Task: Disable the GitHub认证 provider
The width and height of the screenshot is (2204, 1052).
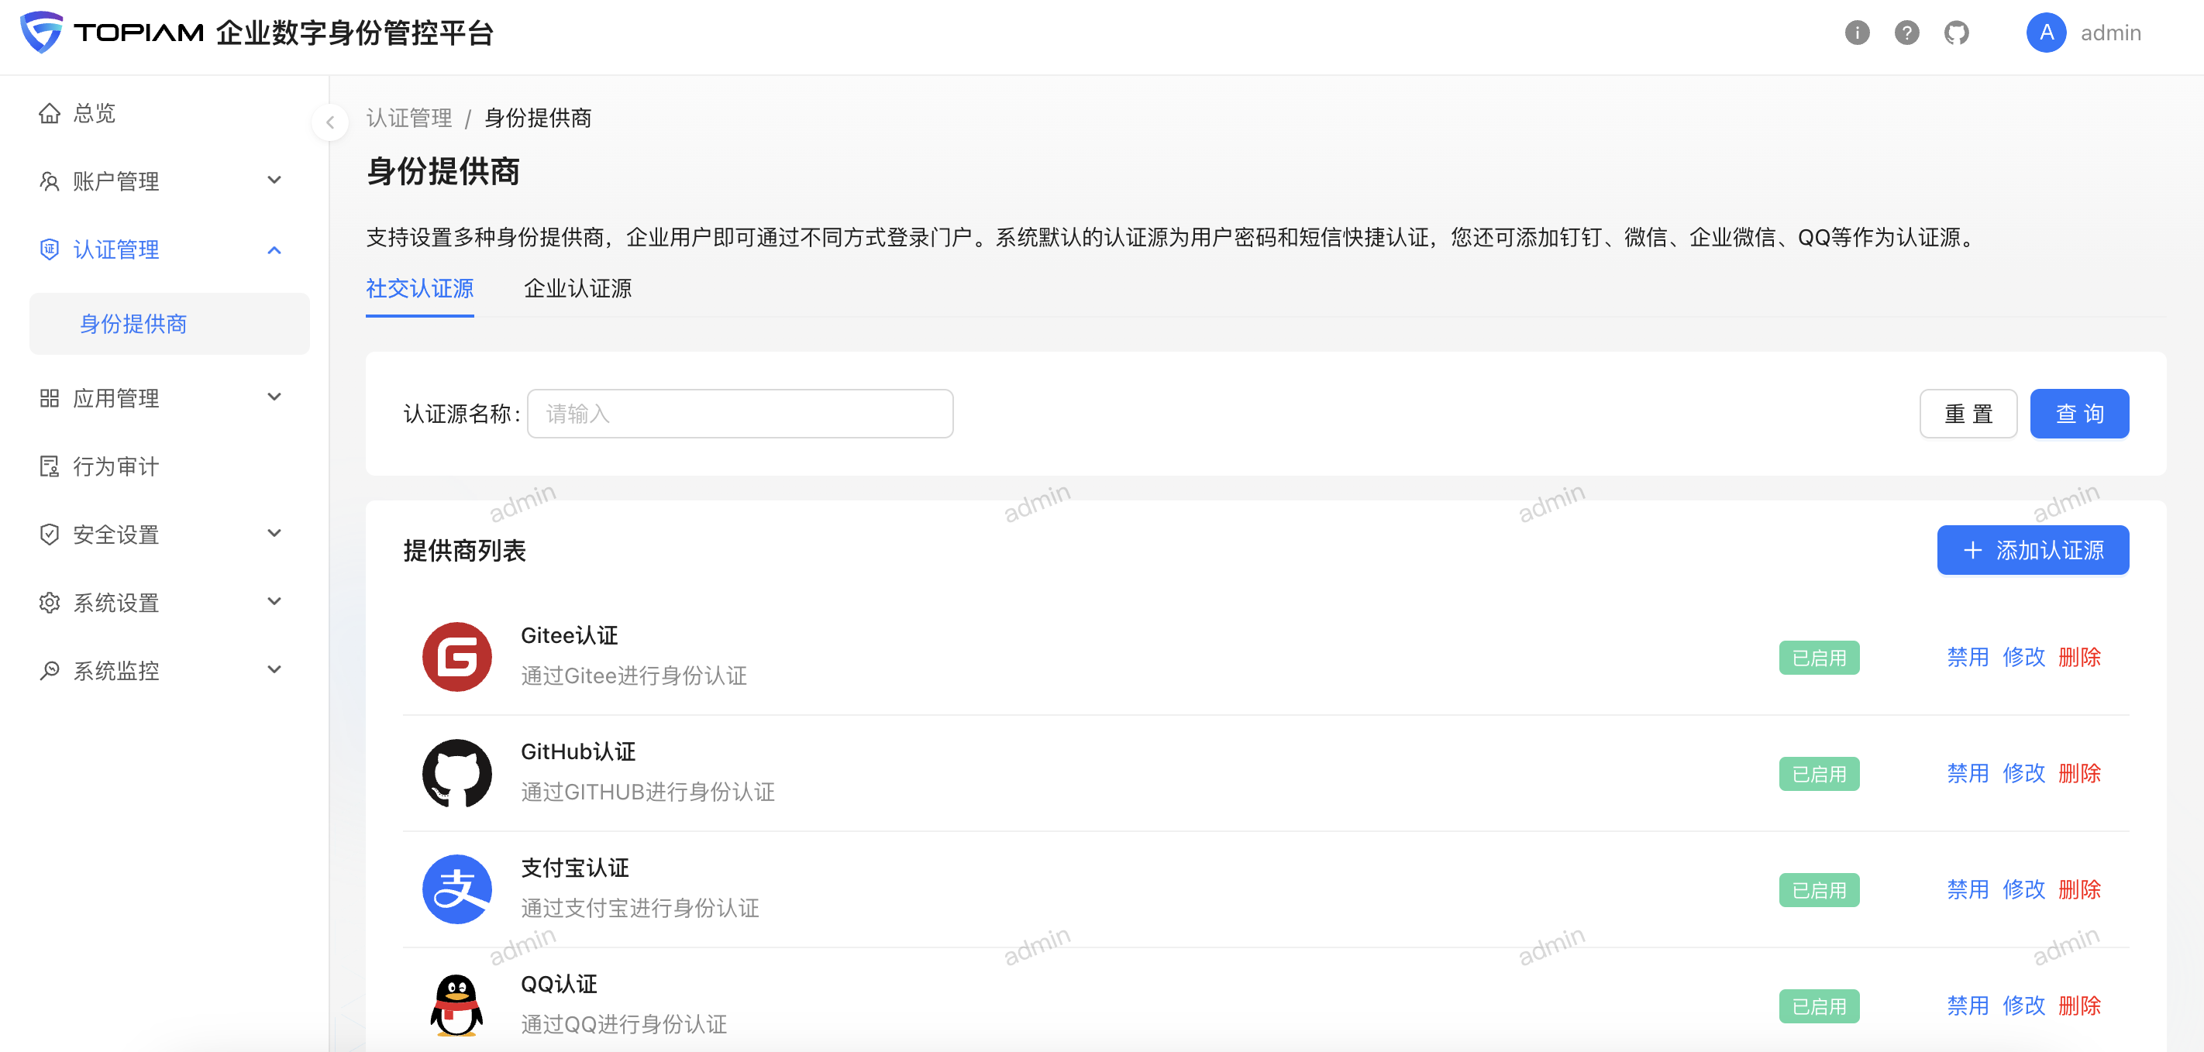Action: 1967,773
